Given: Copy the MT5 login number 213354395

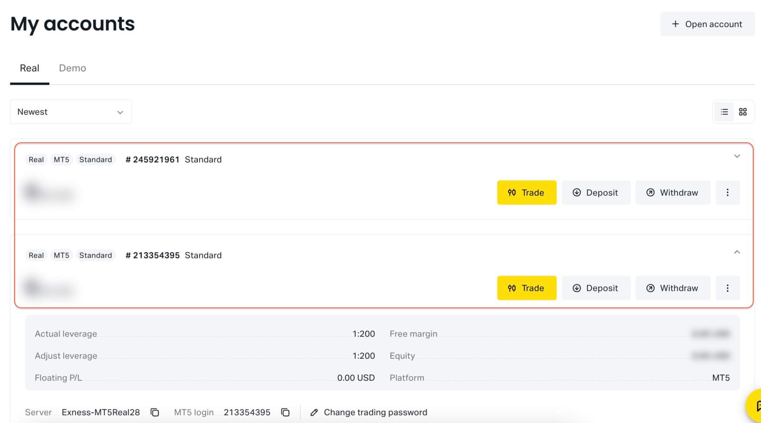Looking at the screenshot, I should coord(285,412).
